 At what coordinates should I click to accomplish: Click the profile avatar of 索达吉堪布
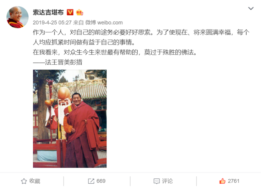click(18, 17)
